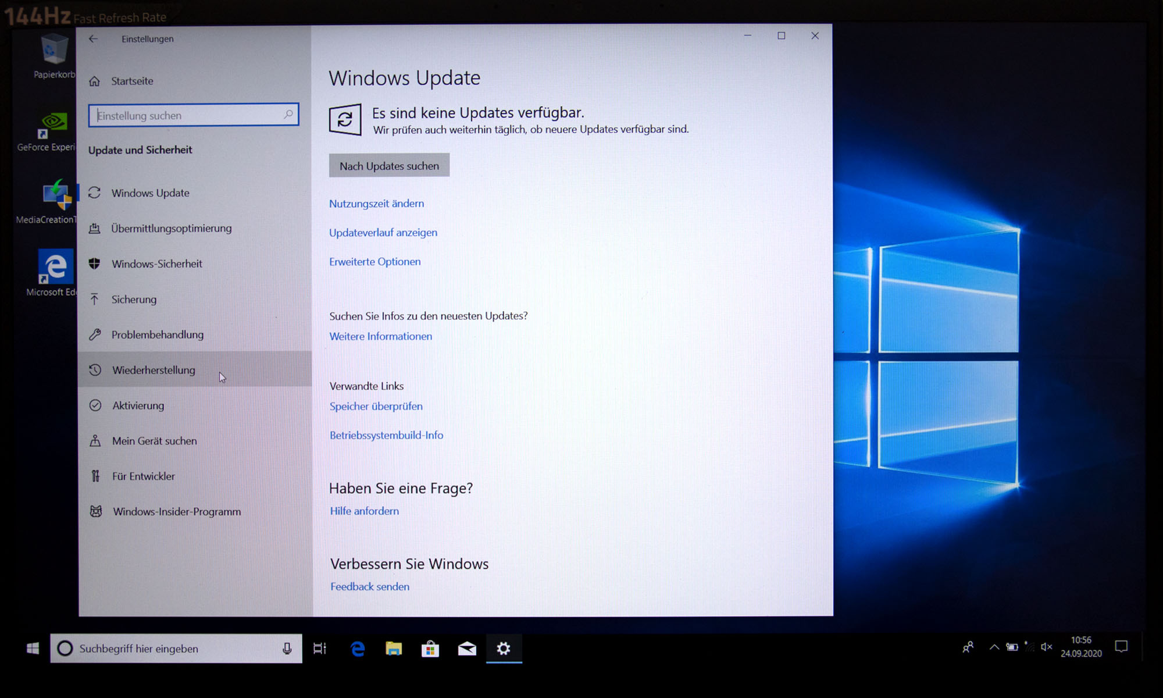Open Papierkorb on the desktop
The height and width of the screenshot is (698, 1163).
pyautogui.click(x=54, y=56)
